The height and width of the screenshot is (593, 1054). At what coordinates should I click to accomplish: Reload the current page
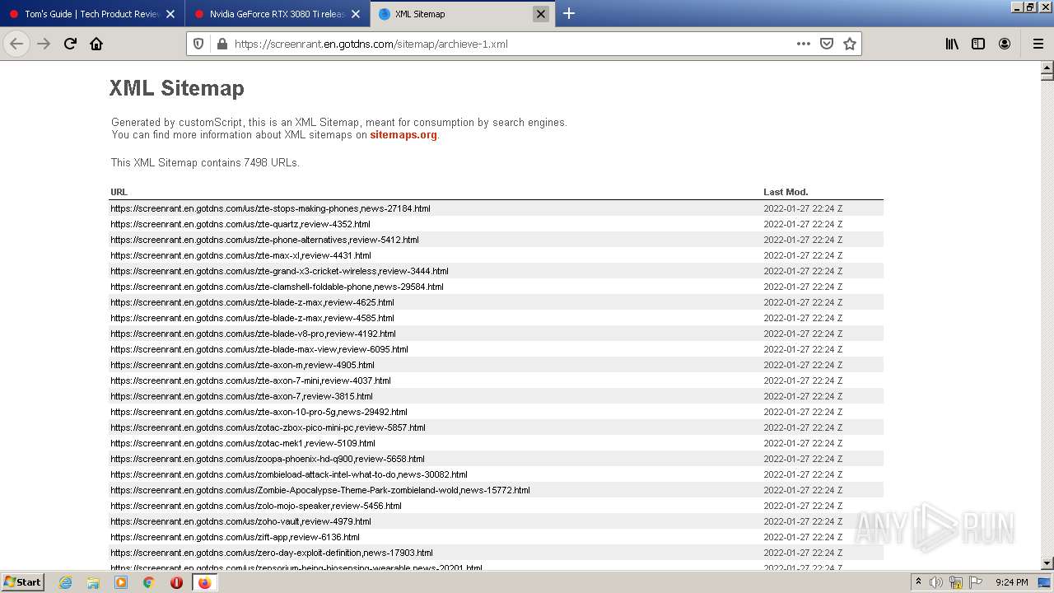pyautogui.click(x=70, y=44)
